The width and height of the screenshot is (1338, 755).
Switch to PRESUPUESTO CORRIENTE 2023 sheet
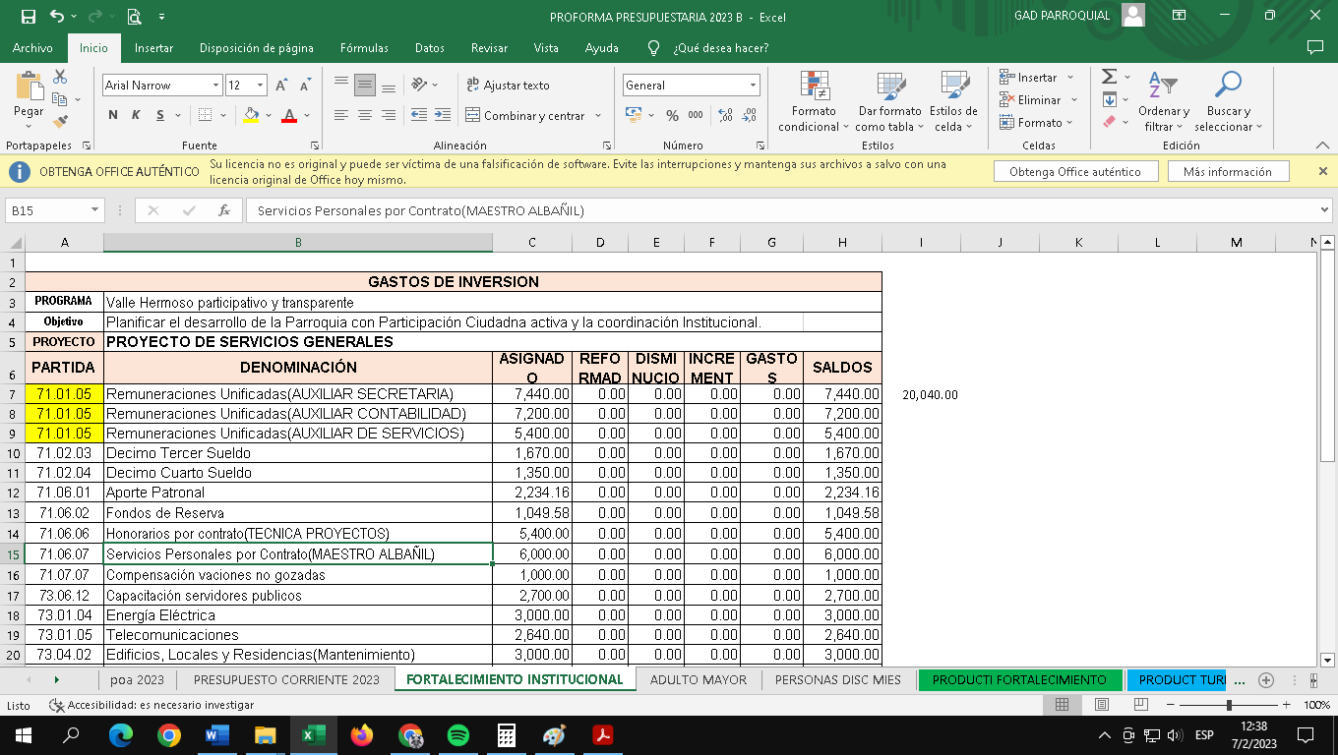[x=286, y=679]
